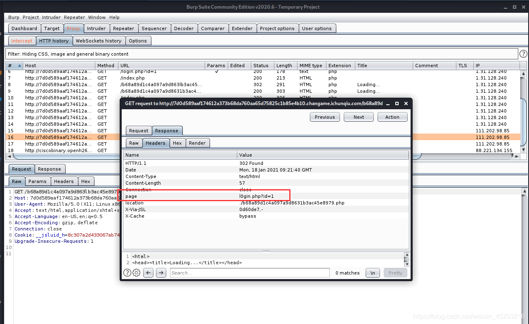Open lower pane Headers tab
Viewport: 529px width, 324px height.
(x=64, y=181)
